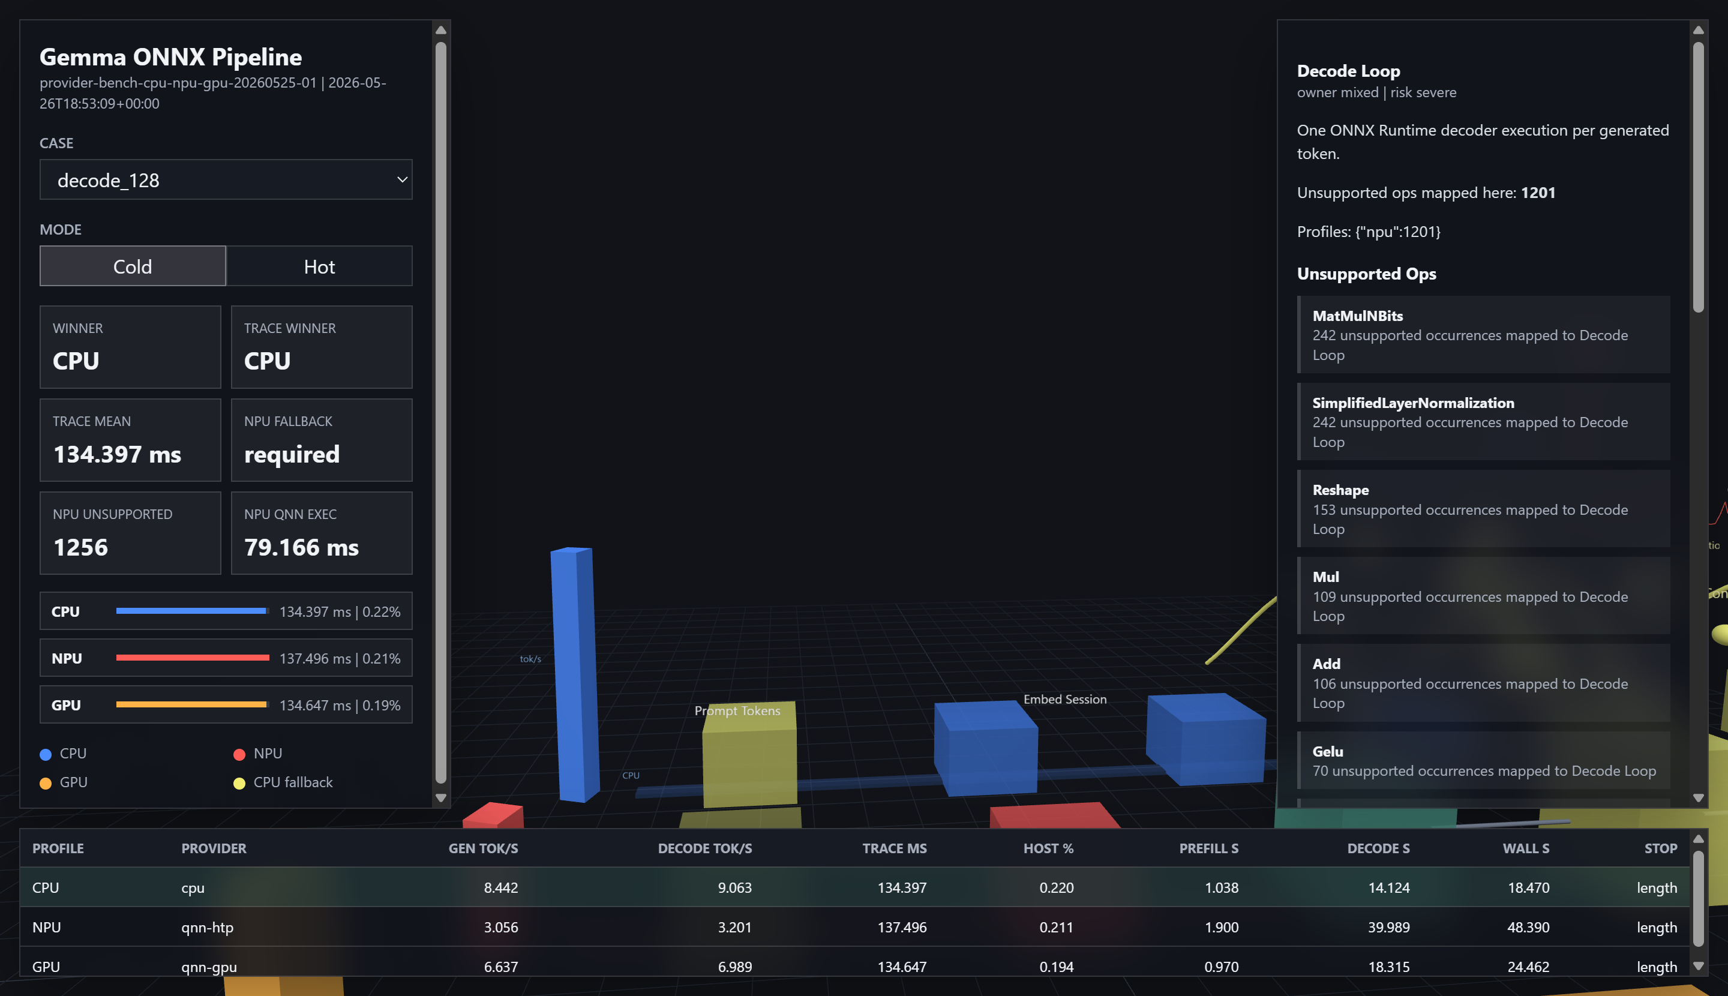Click the 134.647 ms | 0.19% GPU value
Screen dimensions: 1728x996
pyautogui.click(x=340, y=704)
